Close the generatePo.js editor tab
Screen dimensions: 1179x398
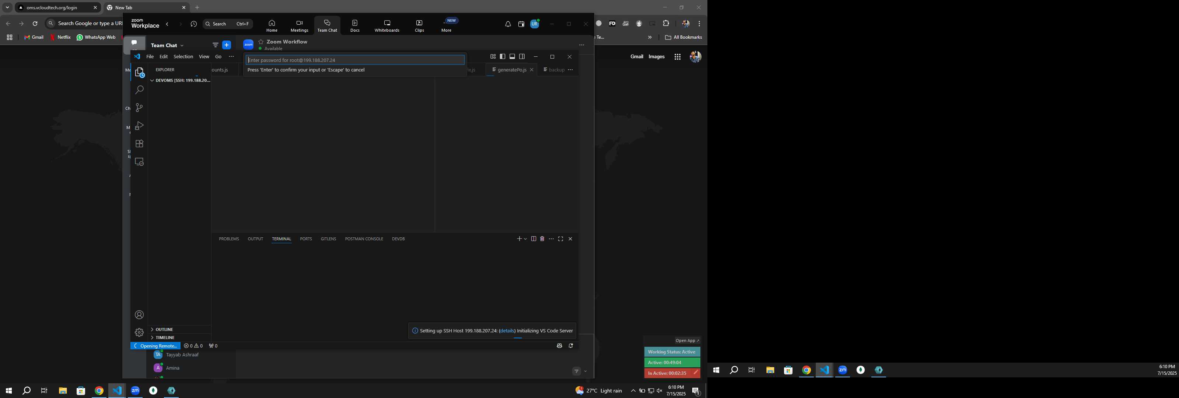pos(531,70)
